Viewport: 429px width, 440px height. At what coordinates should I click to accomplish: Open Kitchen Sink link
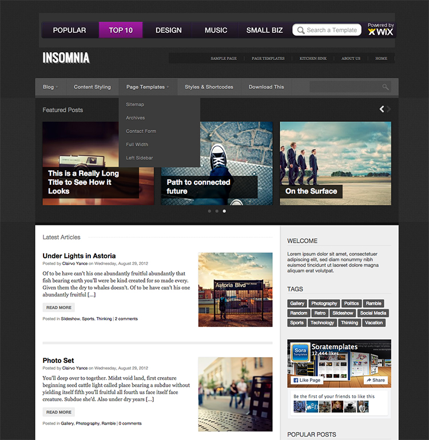(313, 58)
